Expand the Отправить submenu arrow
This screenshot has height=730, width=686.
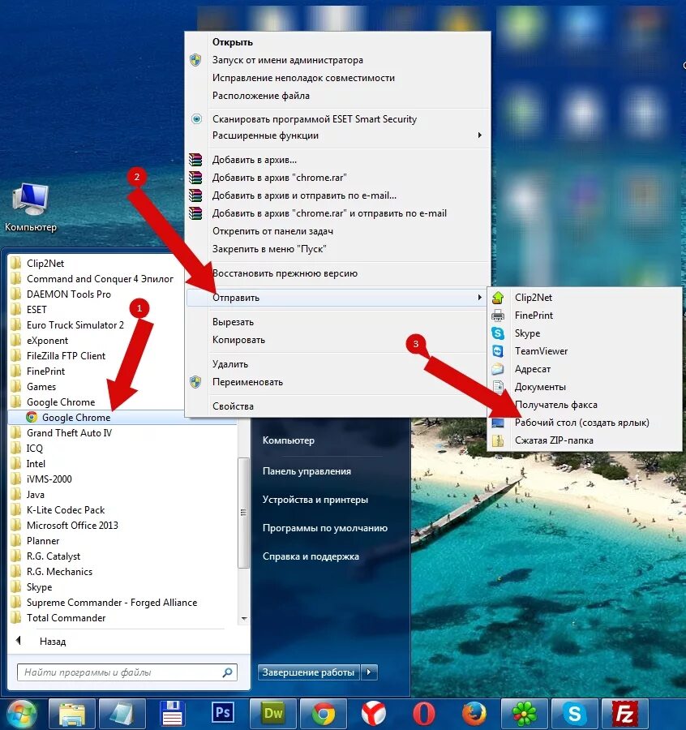point(479,297)
